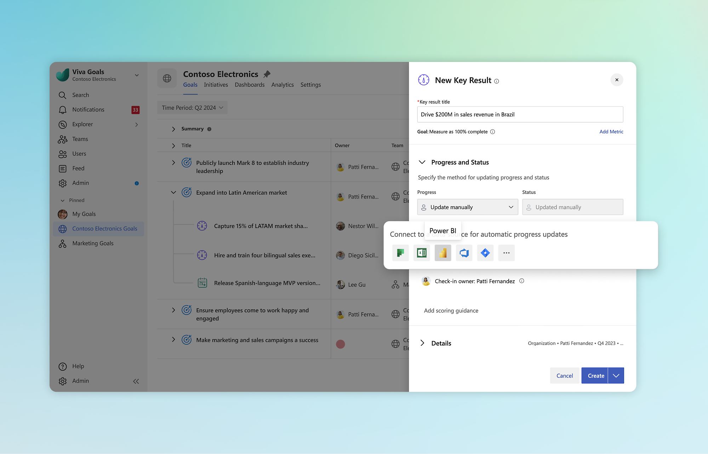Click info icon beside Measure as 100% complete

[492, 132]
